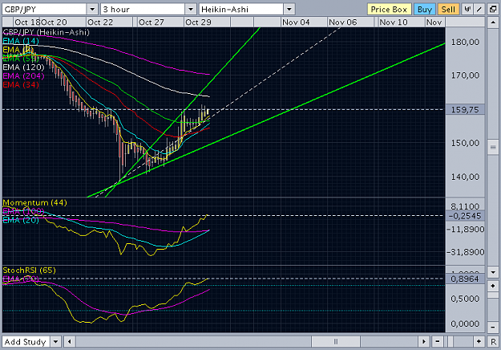501x350 pixels.
Task: Click the Nov 04 date header
Action: [x=296, y=22]
